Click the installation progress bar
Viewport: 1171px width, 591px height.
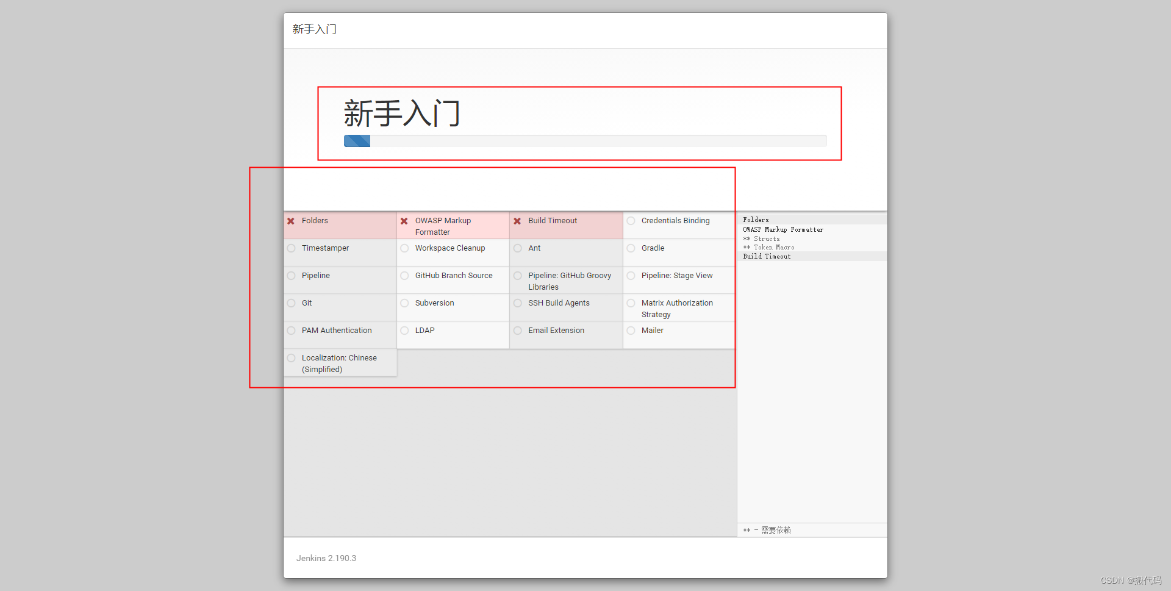coord(585,141)
